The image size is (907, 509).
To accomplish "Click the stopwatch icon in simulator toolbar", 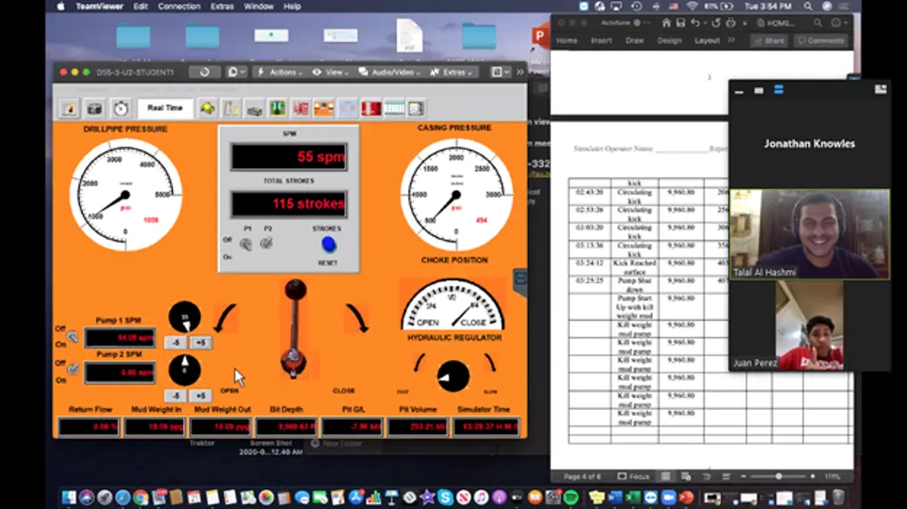I will 121,109.
